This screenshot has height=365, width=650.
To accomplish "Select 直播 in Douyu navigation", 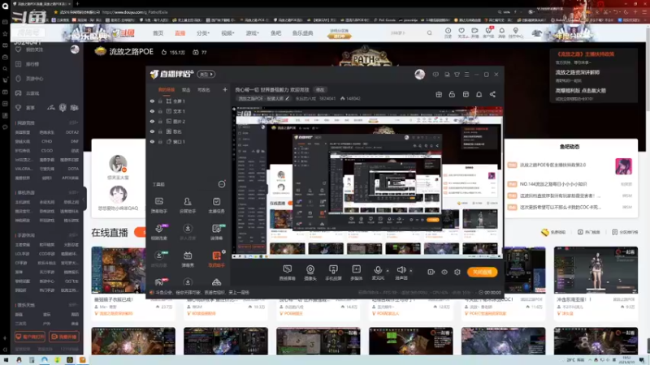I will pos(180,33).
